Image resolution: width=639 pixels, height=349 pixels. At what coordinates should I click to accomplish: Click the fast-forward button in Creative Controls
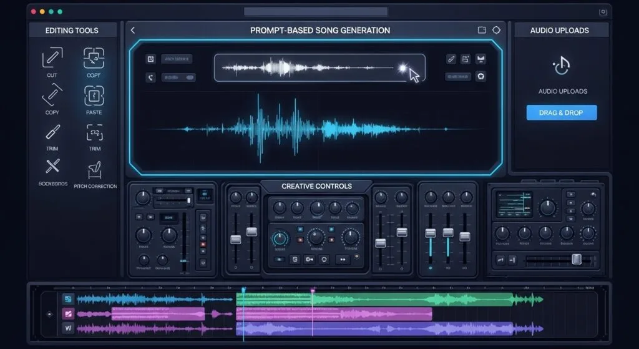[343, 259]
